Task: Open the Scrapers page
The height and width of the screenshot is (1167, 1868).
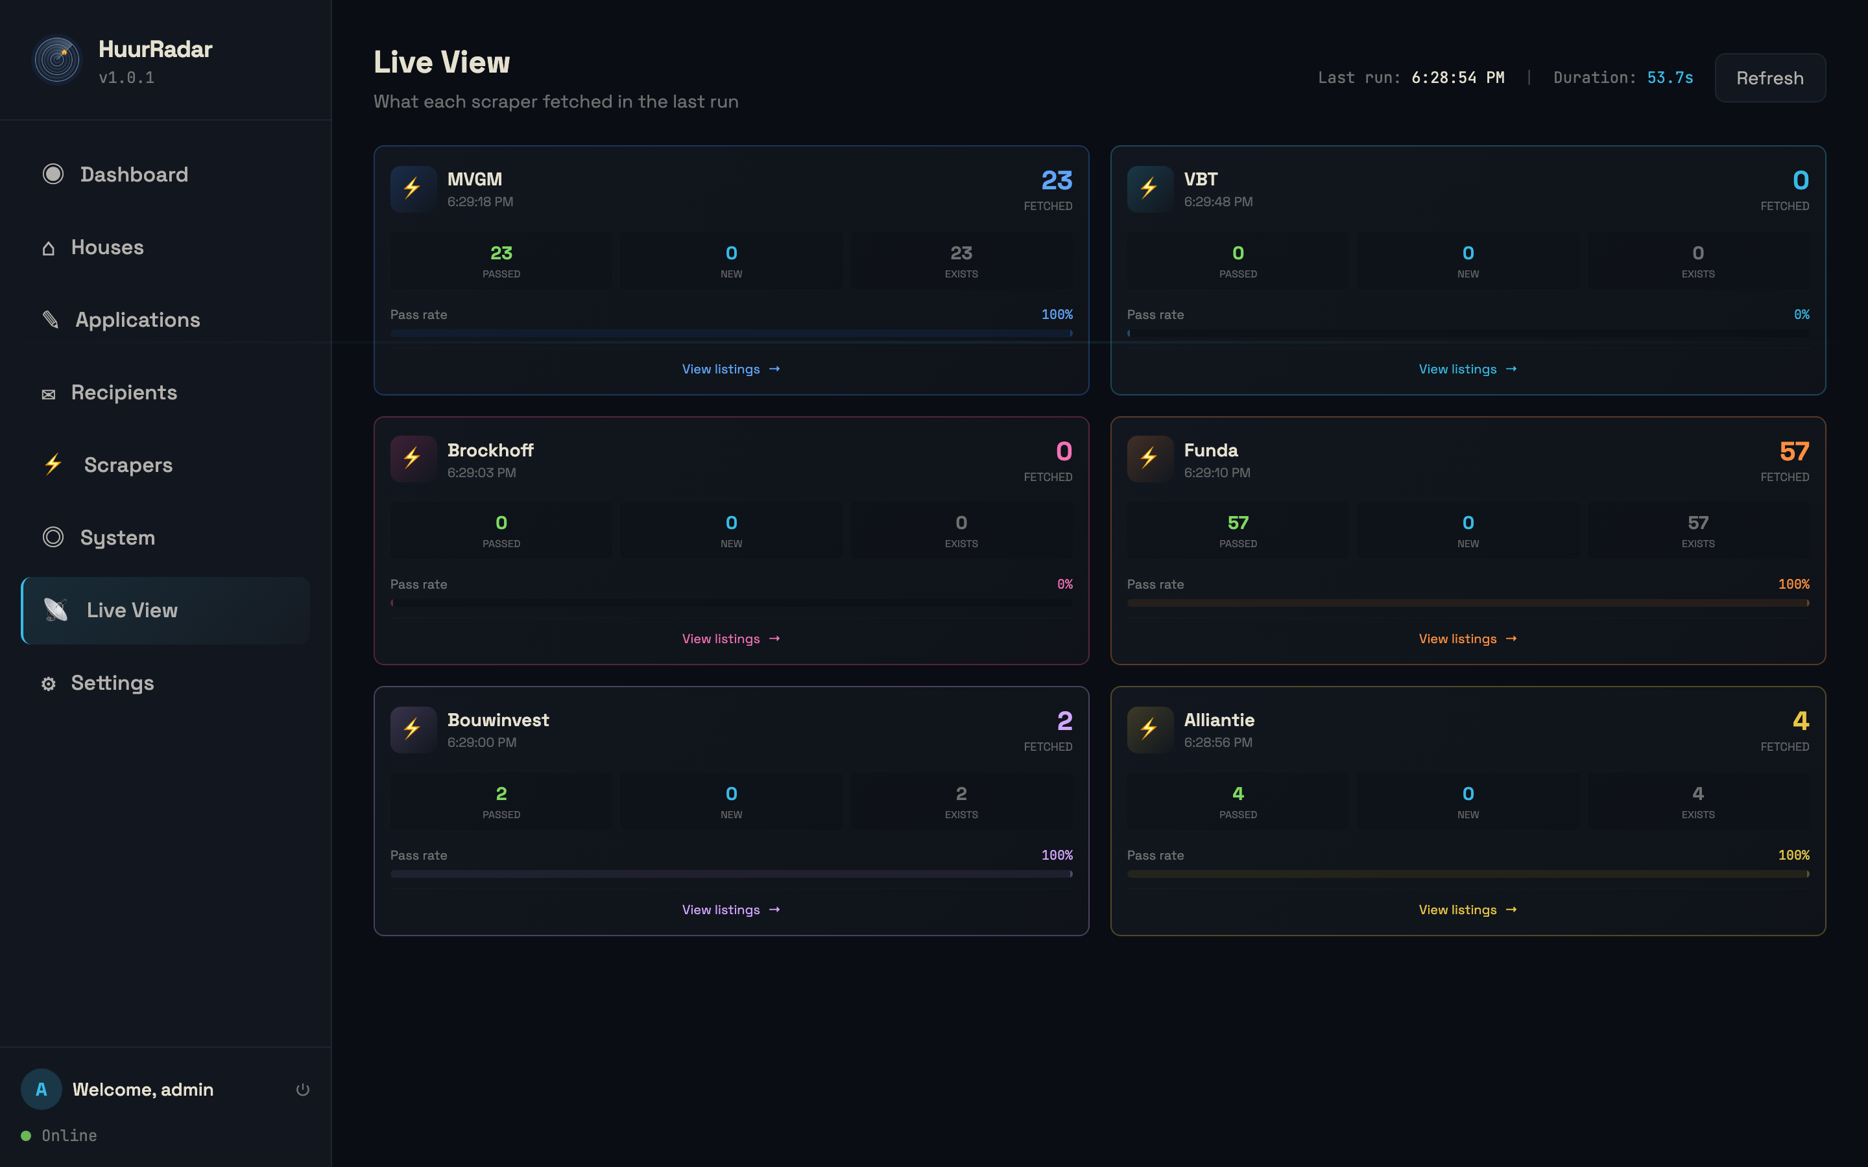Action: pos(165,465)
